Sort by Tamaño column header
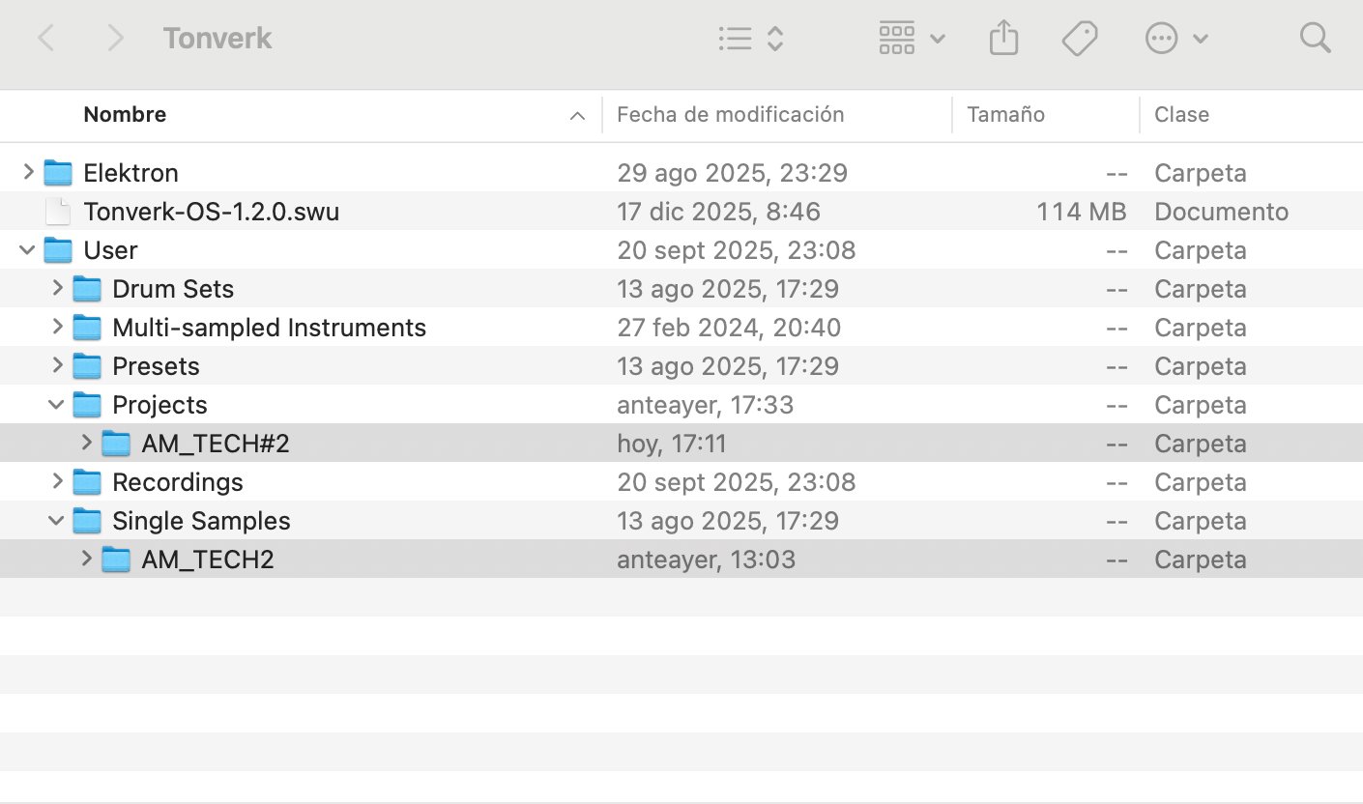This screenshot has width=1363, height=804. pyautogui.click(x=1005, y=114)
